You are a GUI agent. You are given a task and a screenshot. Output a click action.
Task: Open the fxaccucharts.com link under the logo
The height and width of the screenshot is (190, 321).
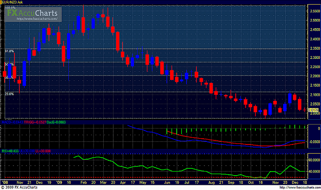point(37,19)
